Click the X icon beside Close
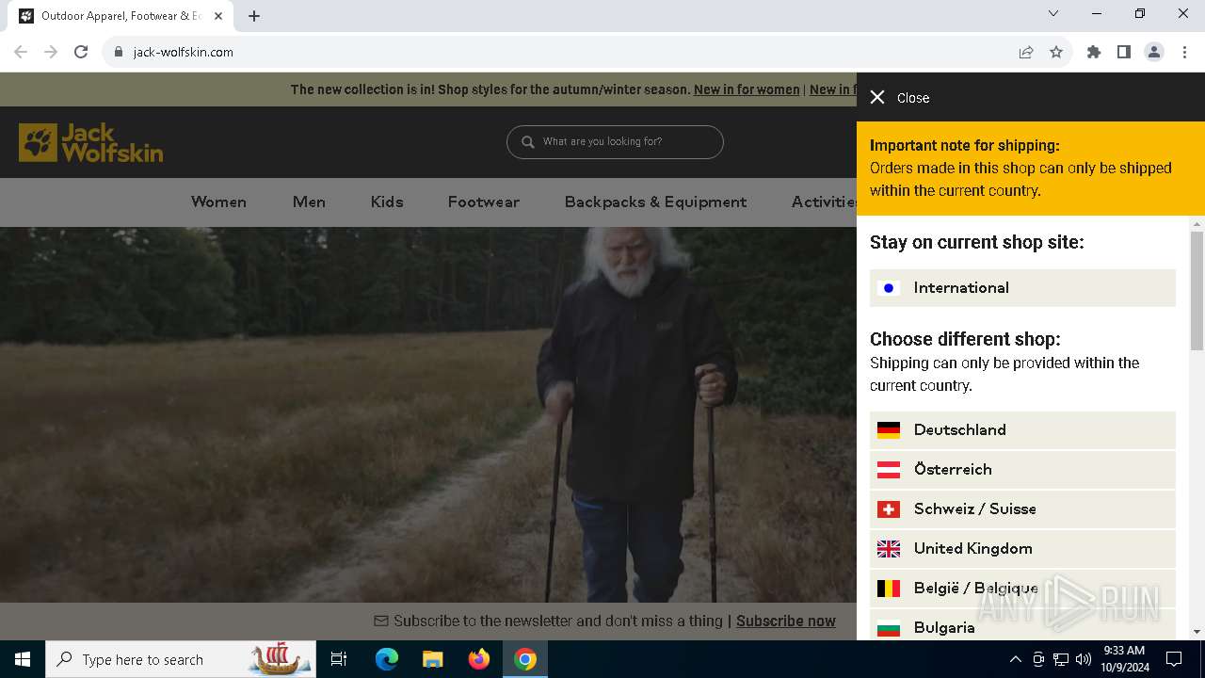The height and width of the screenshot is (678, 1205). point(877,97)
